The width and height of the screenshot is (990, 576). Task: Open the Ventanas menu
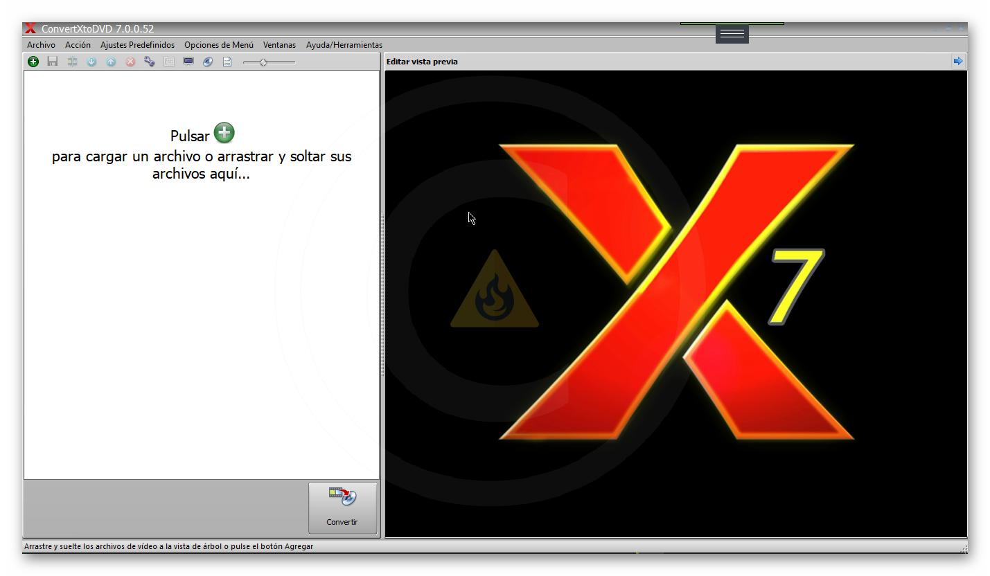tap(279, 45)
